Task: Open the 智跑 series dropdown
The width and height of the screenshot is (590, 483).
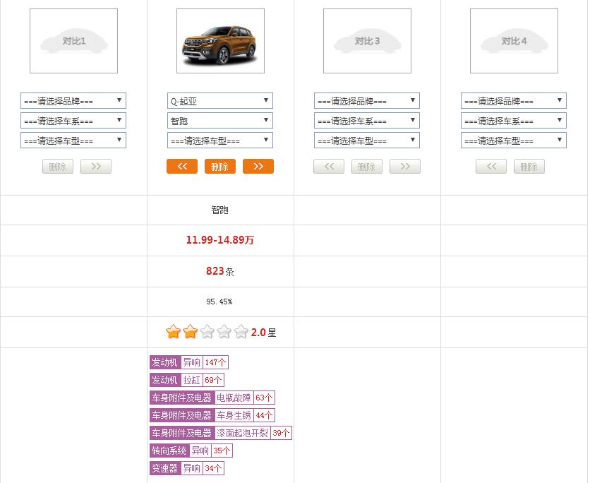Action: click(220, 121)
